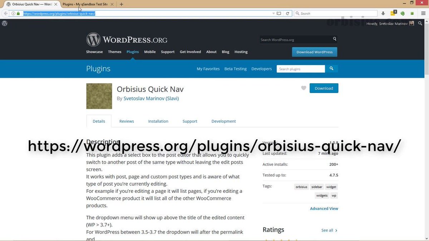This screenshot has width=429, height=241.
Task: Select the Development tab
Action: [224, 121]
